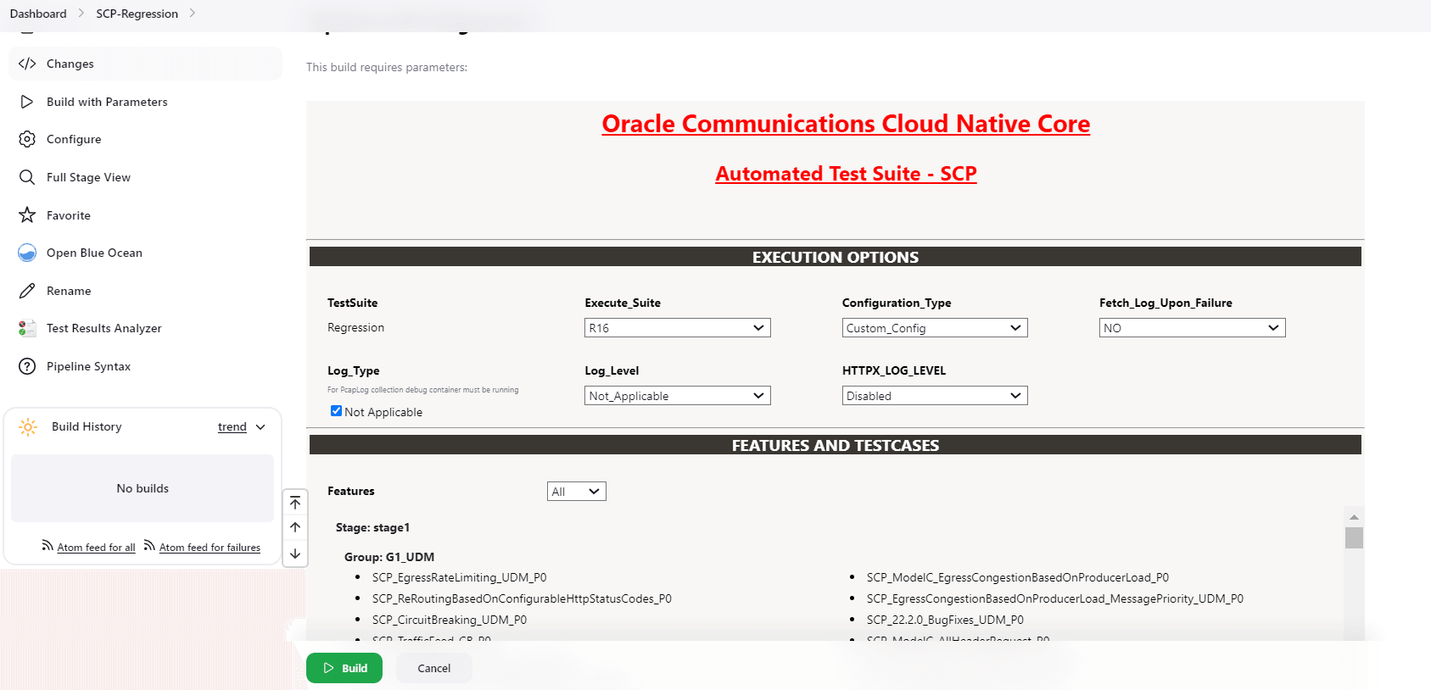1431x690 pixels.
Task: Open Pipeline Syntax page
Action: click(x=145, y=366)
